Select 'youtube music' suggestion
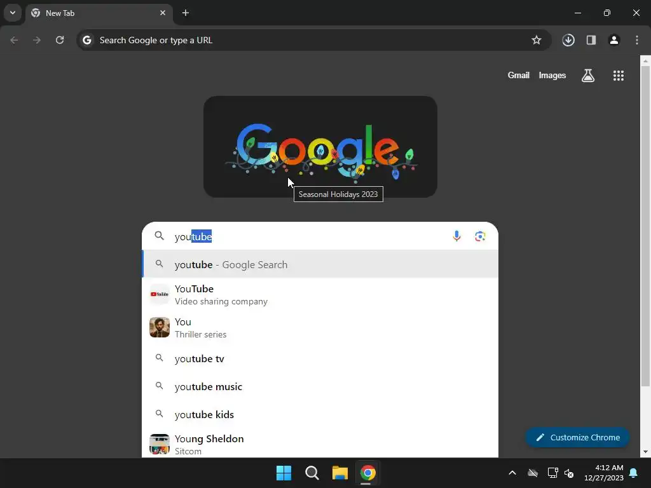Image resolution: width=651 pixels, height=488 pixels. tap(320, 386)
